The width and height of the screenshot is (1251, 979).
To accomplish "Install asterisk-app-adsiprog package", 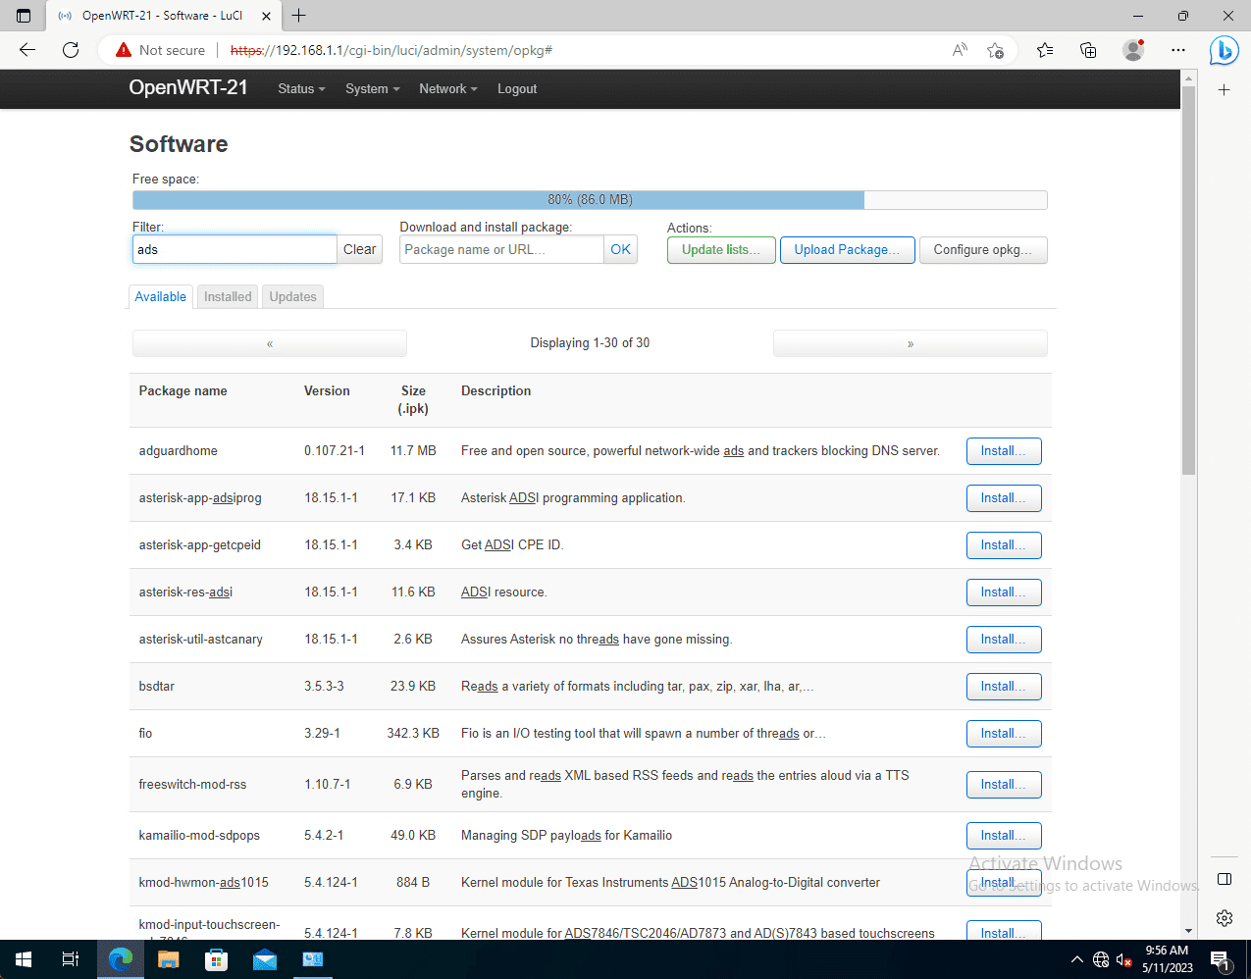I will [1004, 498].
